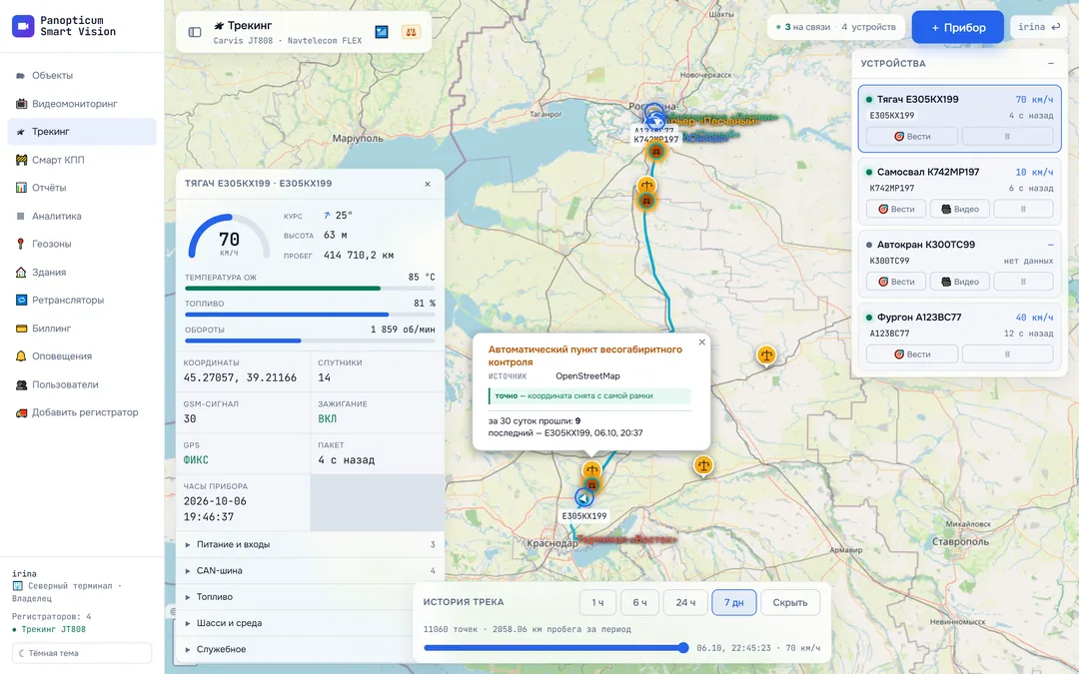The height and width of the screenshot is (674, 1079).
Task: Click pause button on Автокран K300TC99 card
Action: tap(1023, 282)
